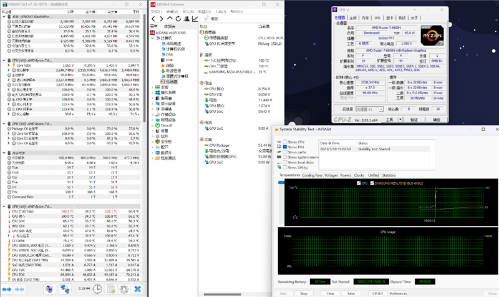Collapse the Core VIDs sensor row

(x=9, y=65)
